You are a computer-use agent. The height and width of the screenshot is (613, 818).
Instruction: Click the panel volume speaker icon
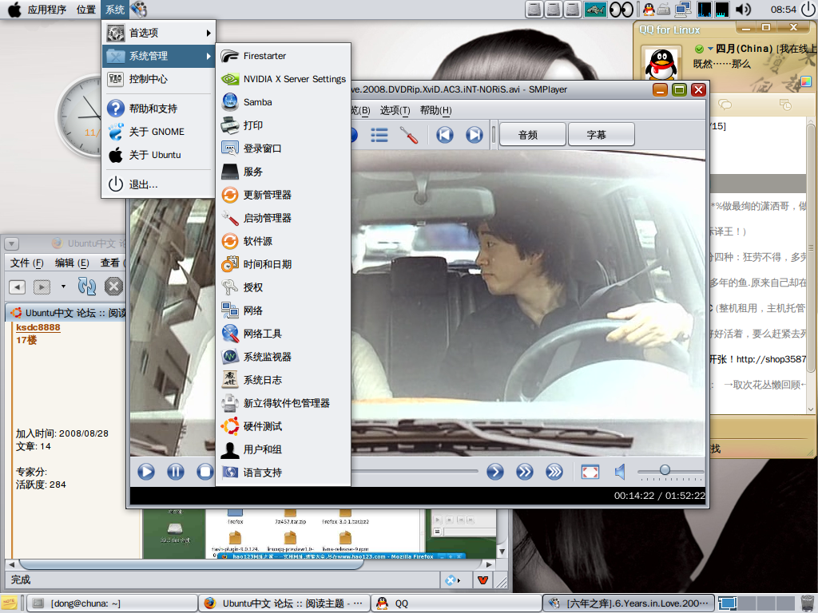coord(743,10)
